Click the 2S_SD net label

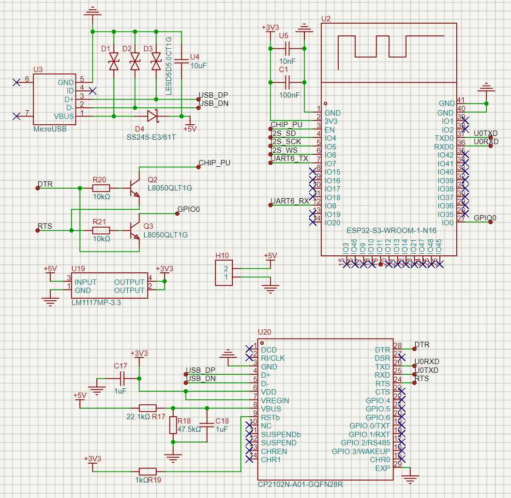[x=284, y=133]
